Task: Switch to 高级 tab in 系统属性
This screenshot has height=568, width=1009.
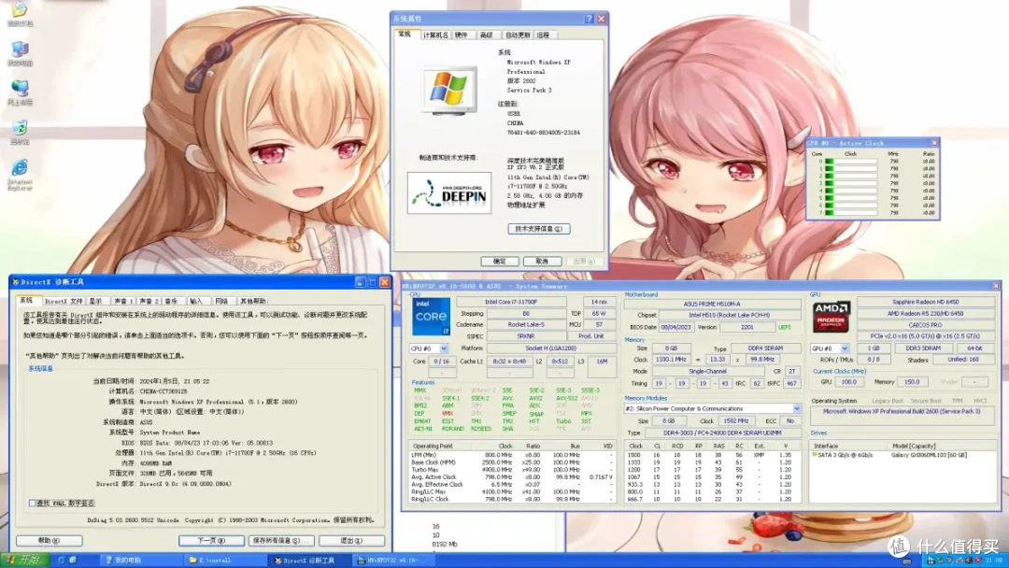Action: pos(487,35)
